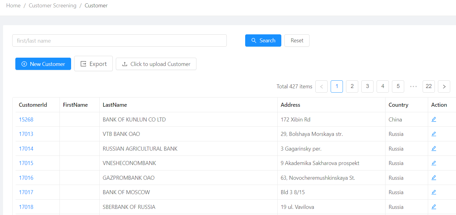Click the address 3 Gagarinsky per.

[301, 149]
